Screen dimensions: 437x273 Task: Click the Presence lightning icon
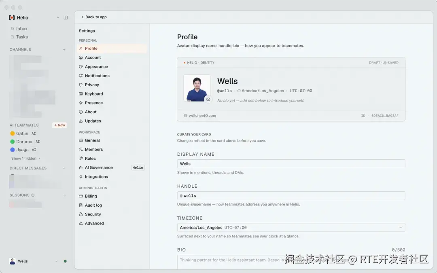(81, 103)
